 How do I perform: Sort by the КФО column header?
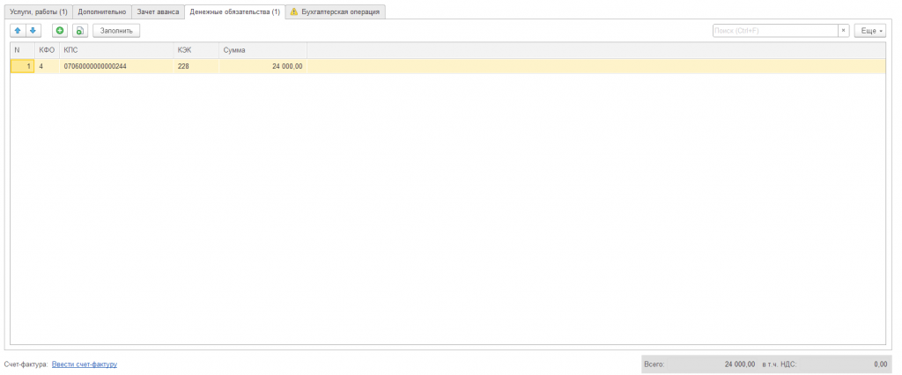click(x=48, y=50)
